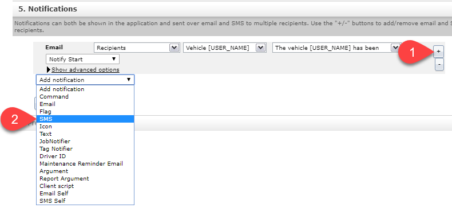Viewport: 452px width, 212px height.
Task: Select the highlighted SMS option
Action: click(x=85, y=119)
